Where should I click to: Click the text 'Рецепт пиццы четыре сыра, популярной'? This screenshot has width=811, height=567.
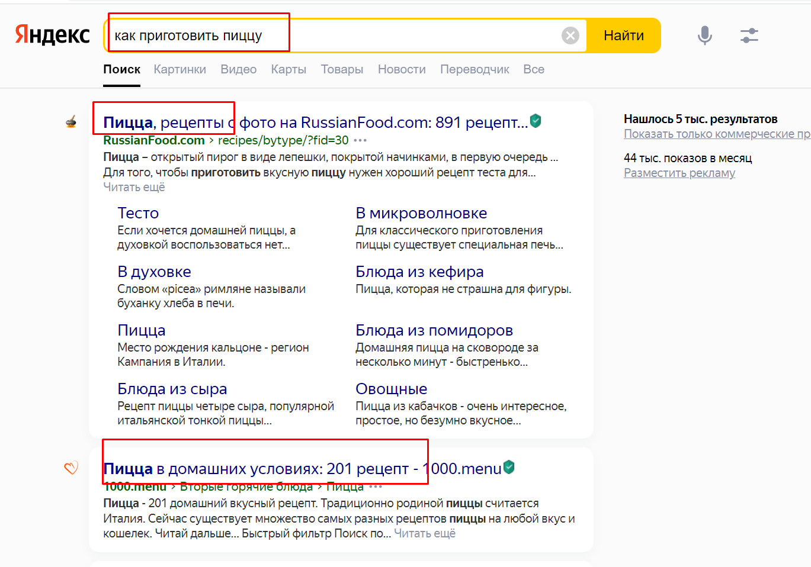tap(226, 406)
